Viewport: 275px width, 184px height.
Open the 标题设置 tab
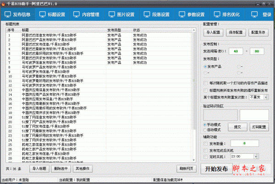click(52, 15)
